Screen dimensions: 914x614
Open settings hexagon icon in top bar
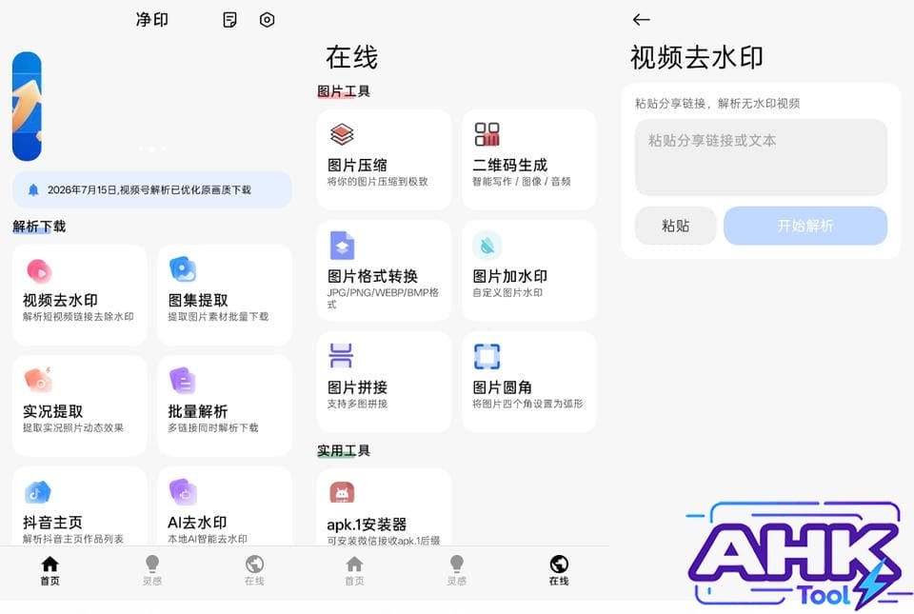(x=267, y=20)
